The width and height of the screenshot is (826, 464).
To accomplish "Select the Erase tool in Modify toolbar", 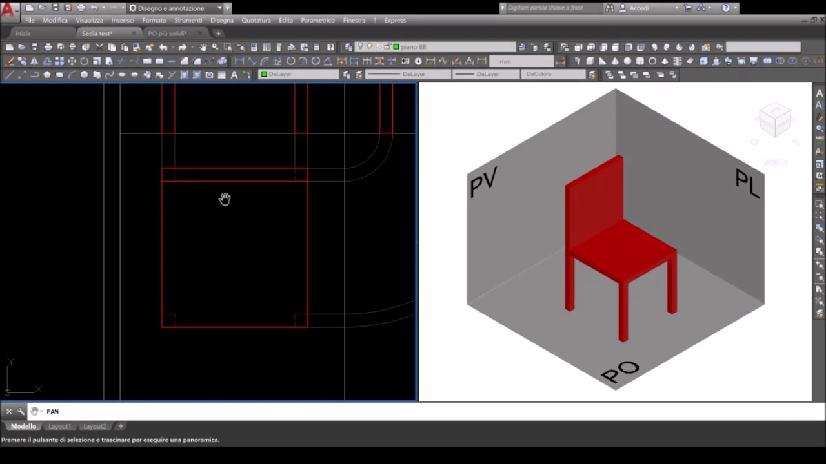I will tap(10, 61).
